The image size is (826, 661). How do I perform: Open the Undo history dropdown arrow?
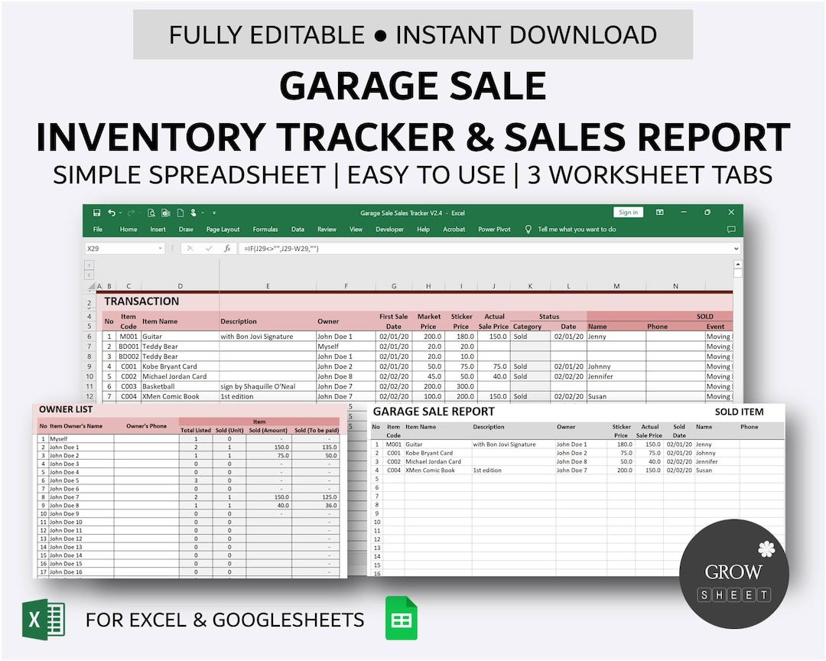119,213
